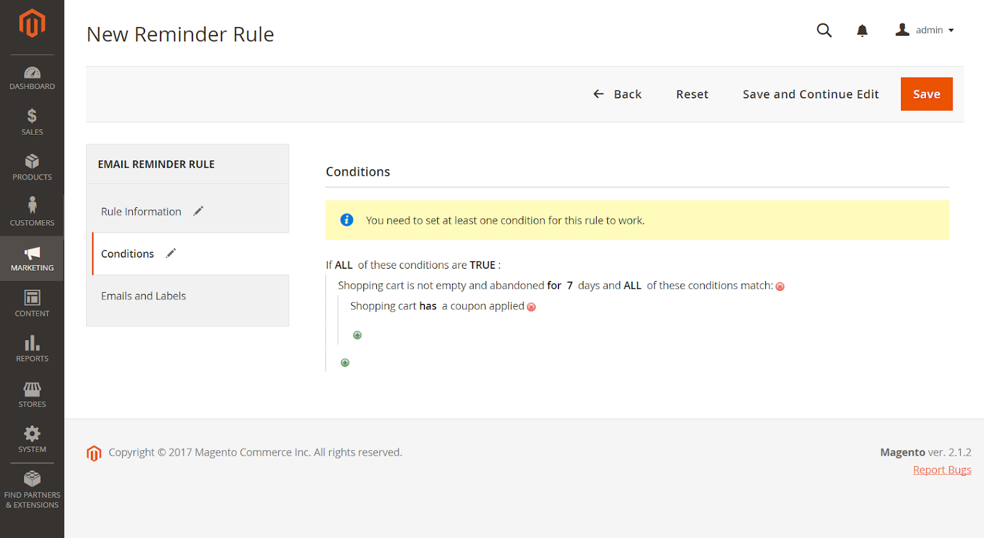This screenshot has width=984, height=538.
Task: Save the reminder rule
Action: pyautogui.click(x=927, y=94)
